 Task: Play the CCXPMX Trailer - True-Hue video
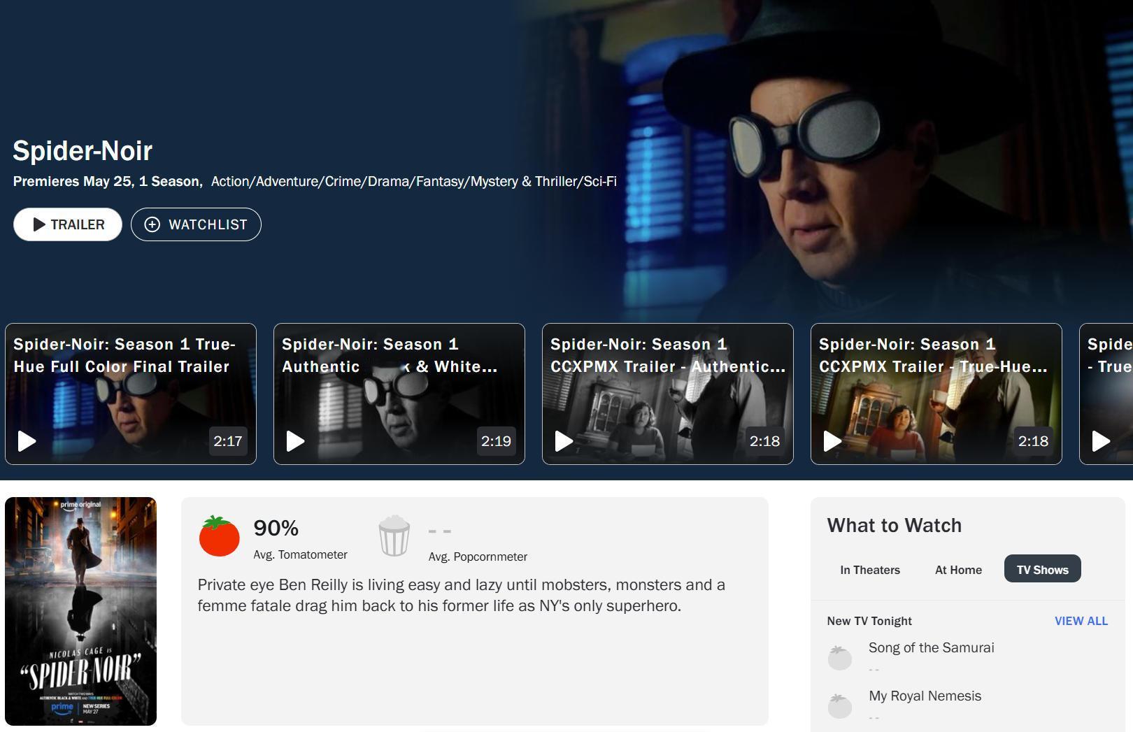(936, 394)
